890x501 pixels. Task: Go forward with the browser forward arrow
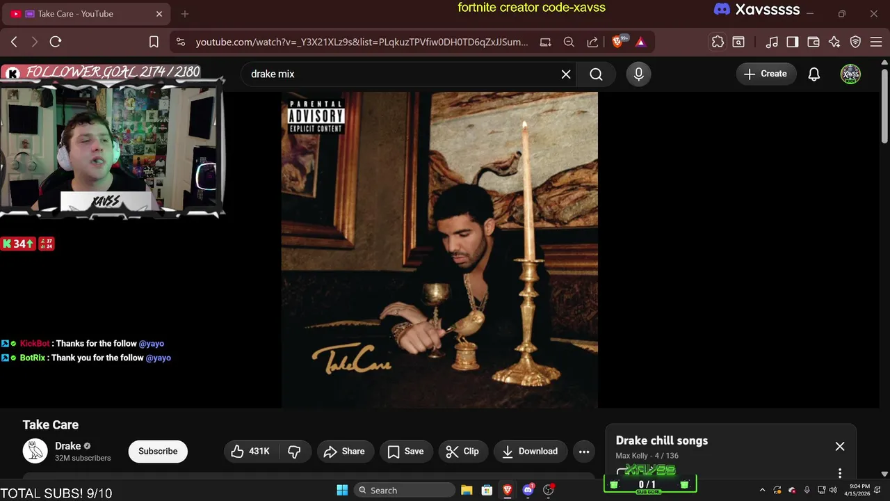35,42
